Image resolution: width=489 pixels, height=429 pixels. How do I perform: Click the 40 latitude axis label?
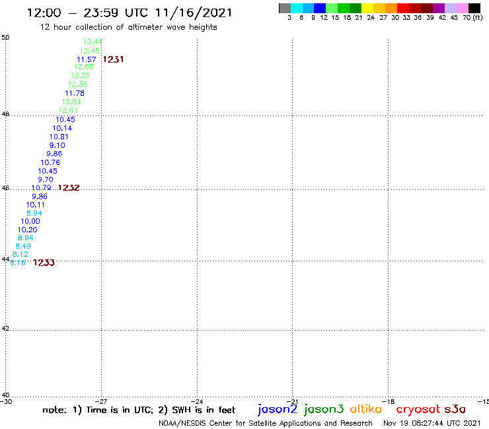coord(5,395)
